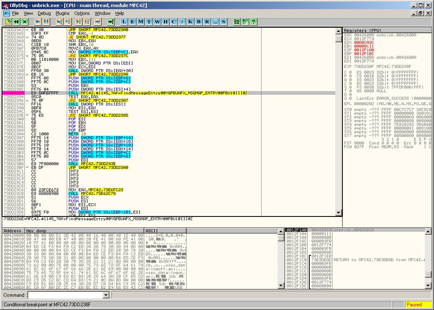Viewport: 434px width, 310px height.
Task: Click the Appearance colors grid icon
Action: tap(245, 22)
